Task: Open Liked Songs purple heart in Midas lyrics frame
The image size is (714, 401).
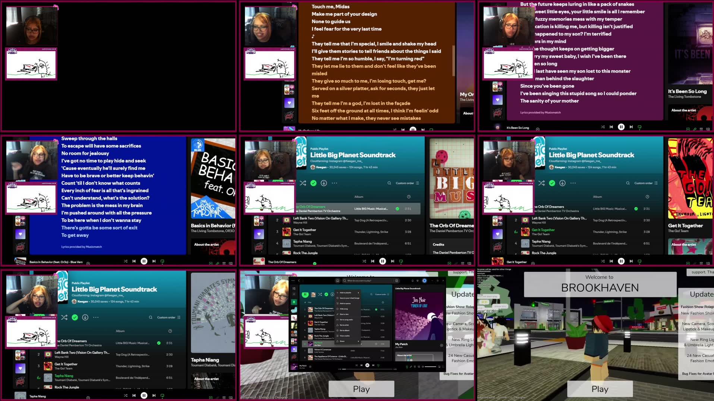Action: 289,103
